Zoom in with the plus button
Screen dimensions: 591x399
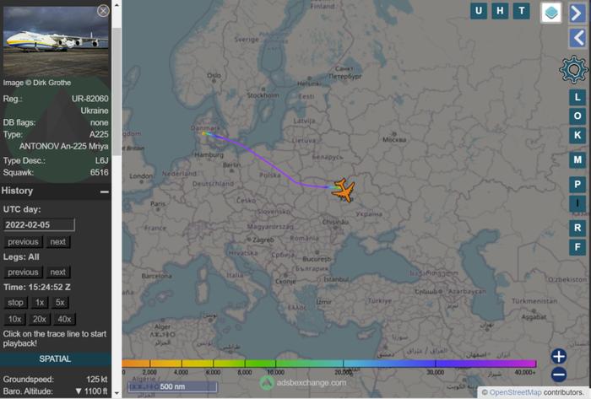point(559,356)
